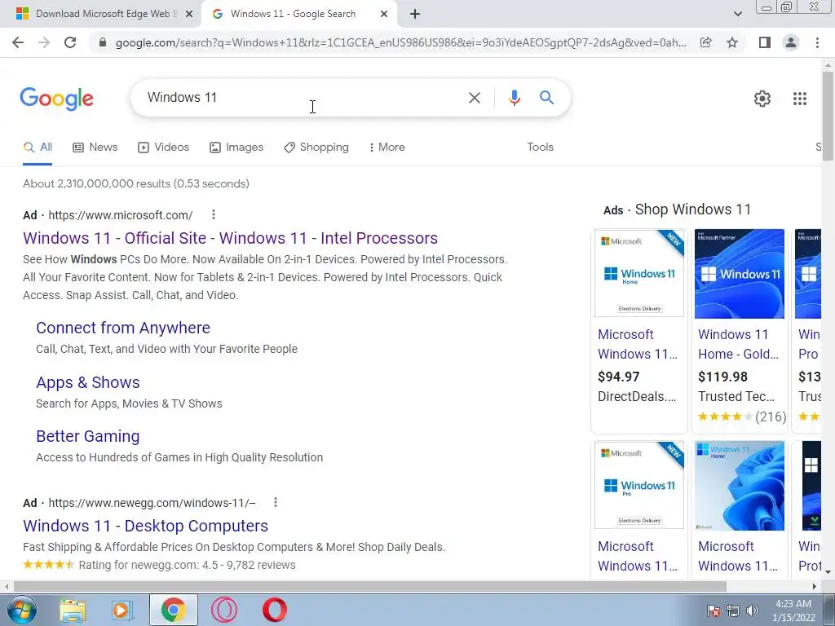Viewport: 835px width, 626px height.
Task: Close the Windows 11 Google Search tab
Action: (383, 15)
